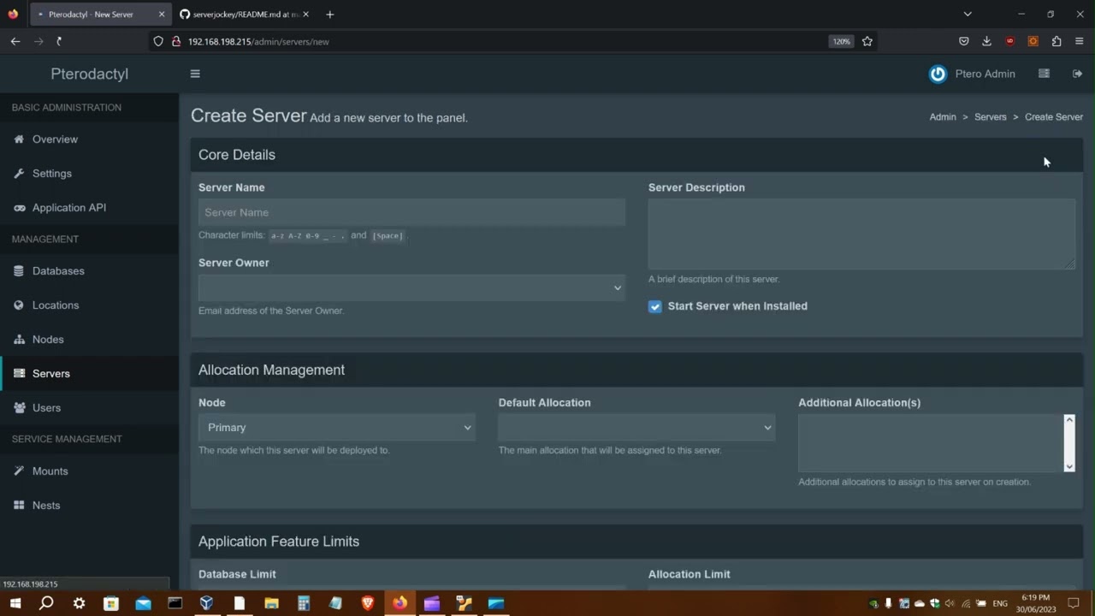
Task: Open Settings in sidebar
Action: click(52, 174)
